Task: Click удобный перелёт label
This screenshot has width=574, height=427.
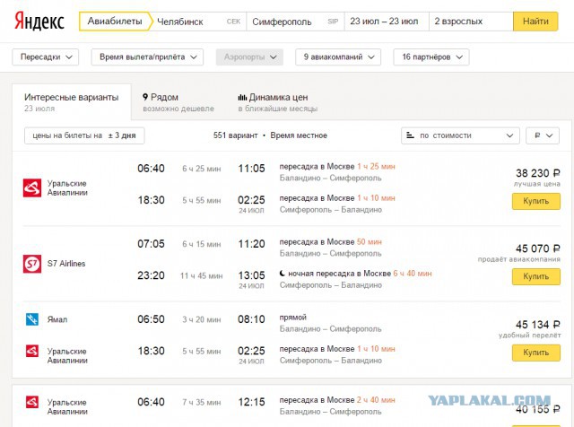Action: coord(529,335)
